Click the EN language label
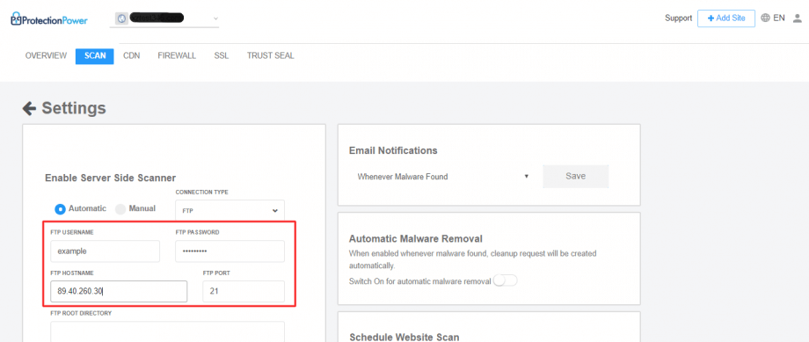The width and height of the screenshot is (809, 342). pos(779,18)
